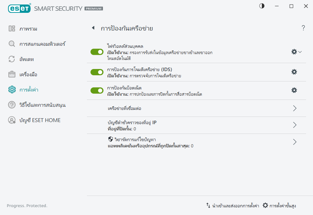Open botnet protection settings via its gear icon
The height and width of the screenshot is (215, 313).
294,90
